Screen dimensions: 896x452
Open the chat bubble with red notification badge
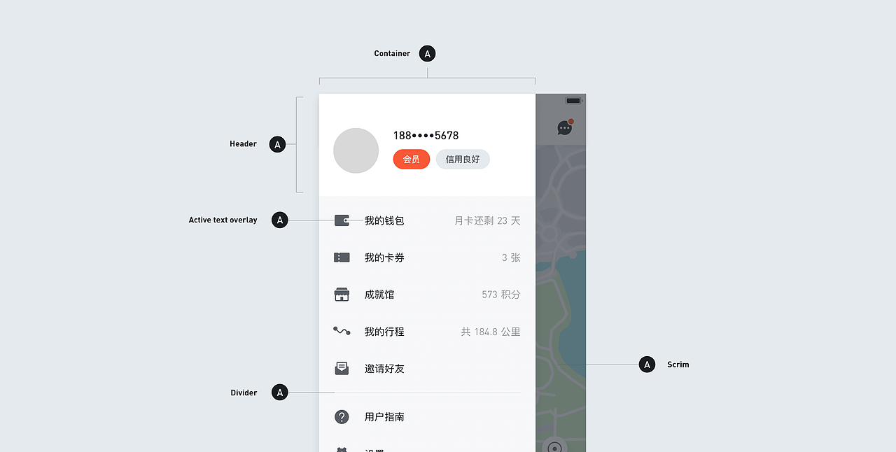pos(565,128)
